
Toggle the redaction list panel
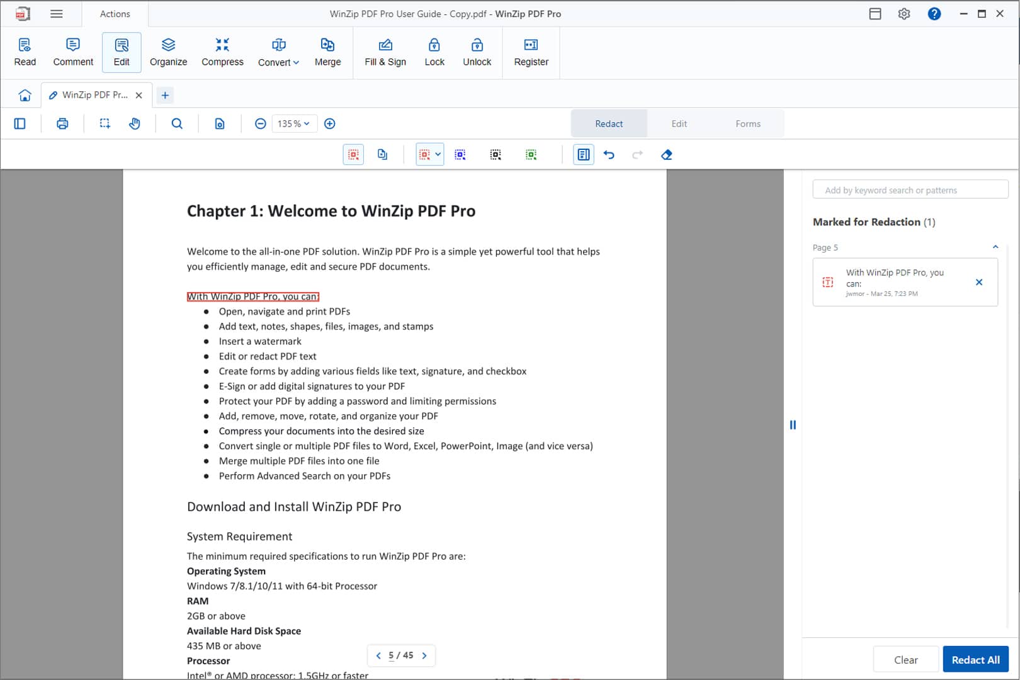(x=584, y=154)
